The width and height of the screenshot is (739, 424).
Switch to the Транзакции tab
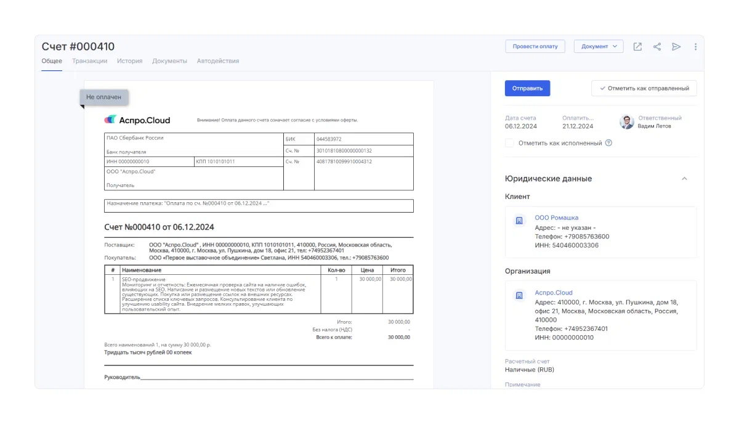[89, 61]
